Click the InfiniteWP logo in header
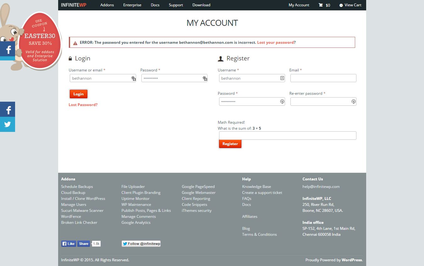 [74, 5]
